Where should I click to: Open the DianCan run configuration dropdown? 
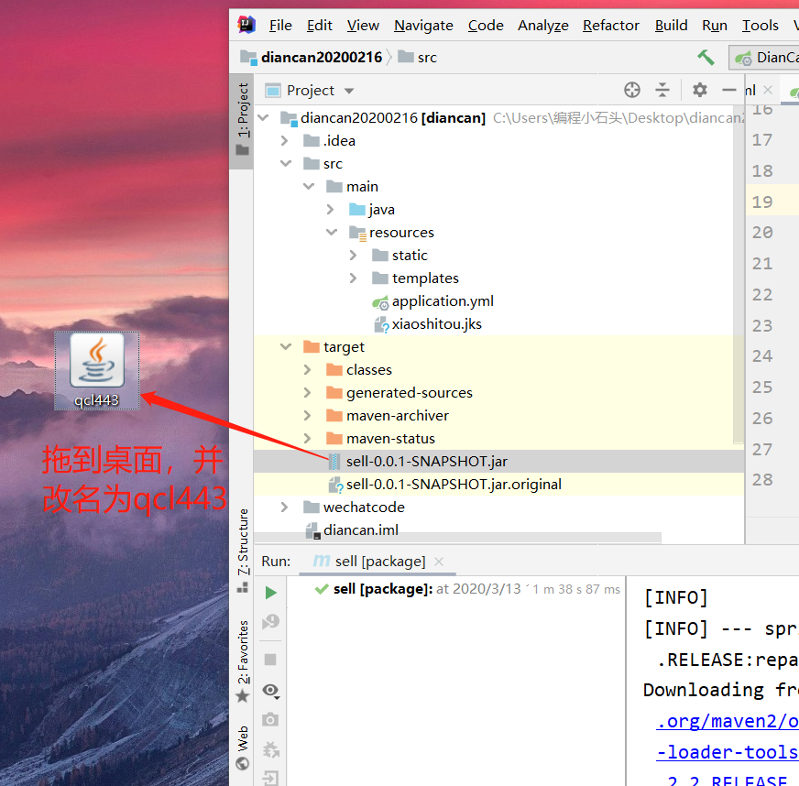(x=764, y=58)
